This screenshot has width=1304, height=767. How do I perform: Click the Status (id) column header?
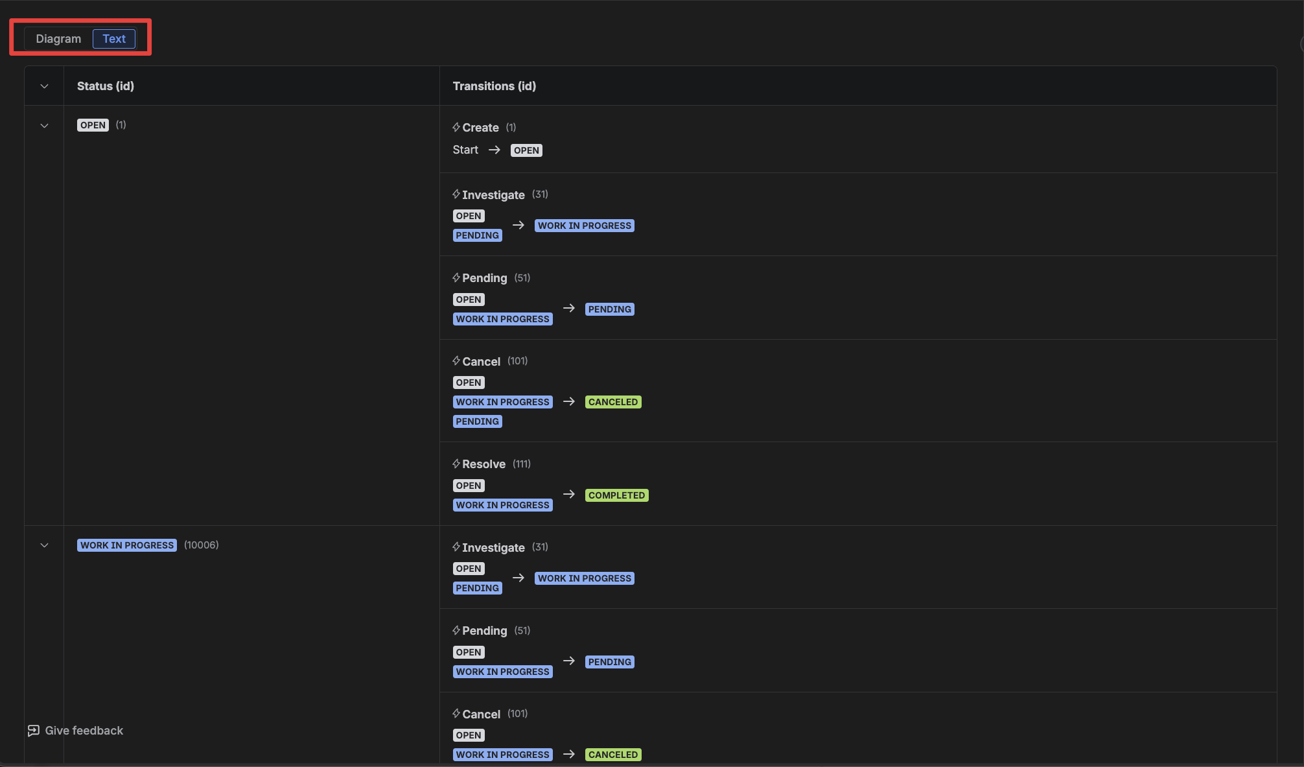106,86
